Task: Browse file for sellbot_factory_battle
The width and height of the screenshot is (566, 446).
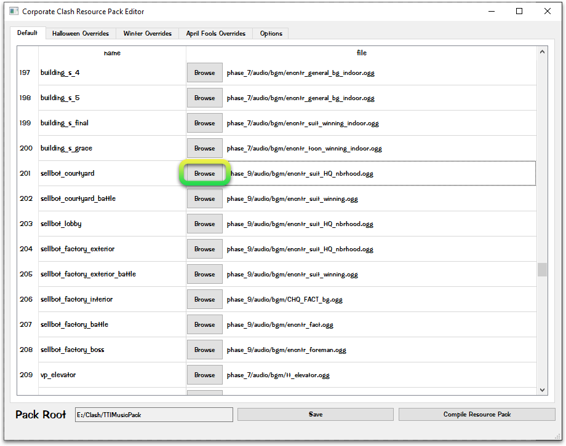Action: pos(205,325)
